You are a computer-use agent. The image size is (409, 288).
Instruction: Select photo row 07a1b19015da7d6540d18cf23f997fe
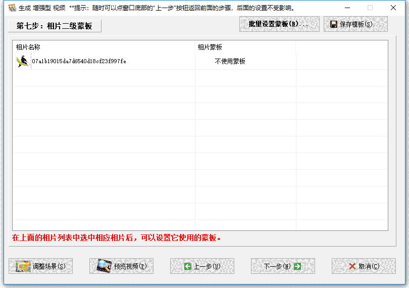click(200, 61)
